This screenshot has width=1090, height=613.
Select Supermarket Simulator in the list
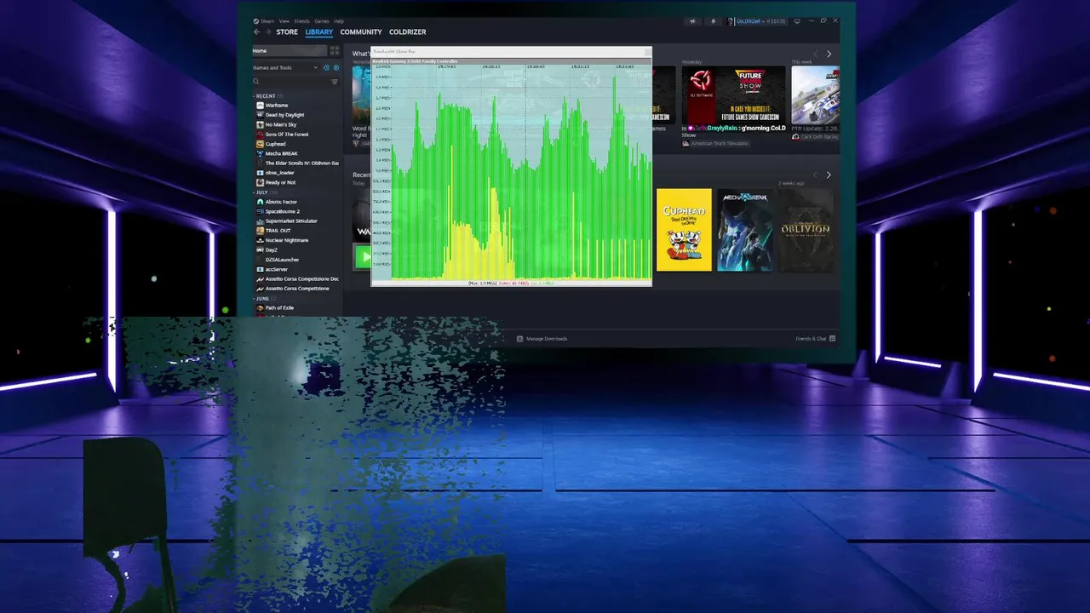(x=291, y=221)
